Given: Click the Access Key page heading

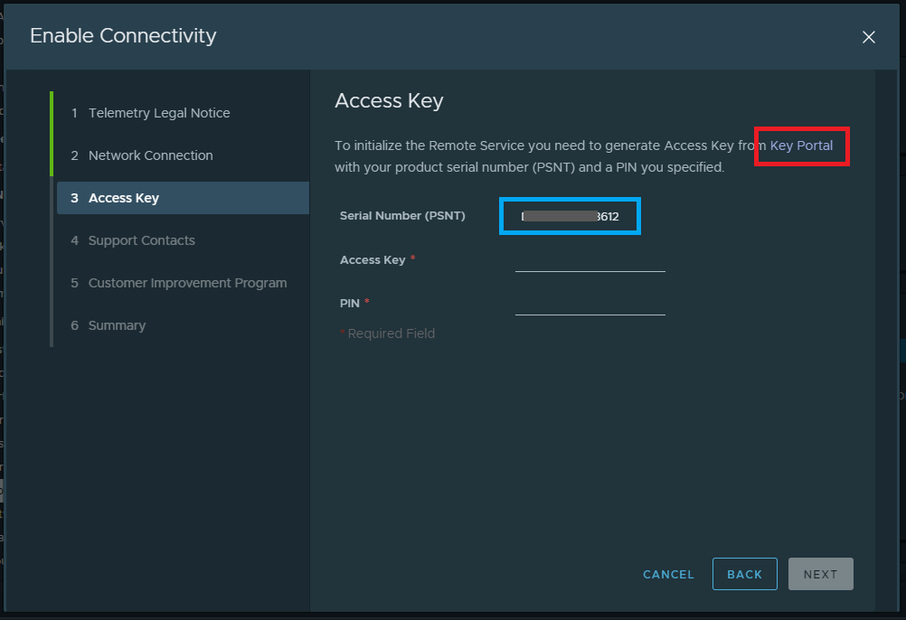Looking at the screenshot, I should click(389, 100).
